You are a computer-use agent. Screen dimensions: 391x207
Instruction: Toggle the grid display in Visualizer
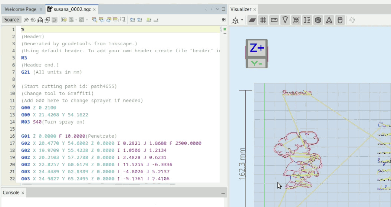point(263,20)
